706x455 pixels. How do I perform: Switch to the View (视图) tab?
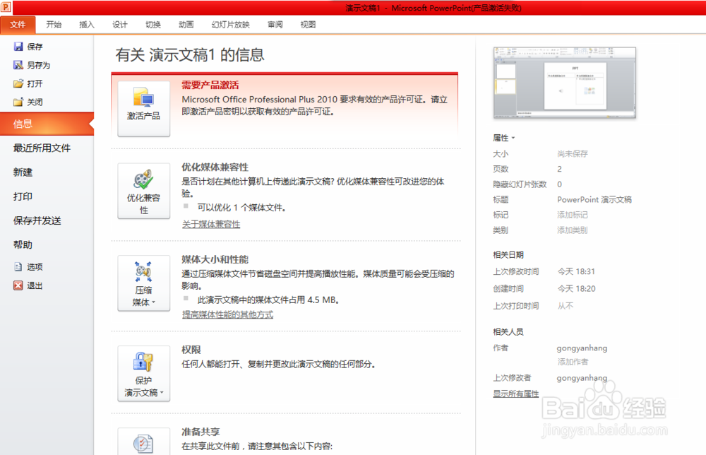point(308,24)
